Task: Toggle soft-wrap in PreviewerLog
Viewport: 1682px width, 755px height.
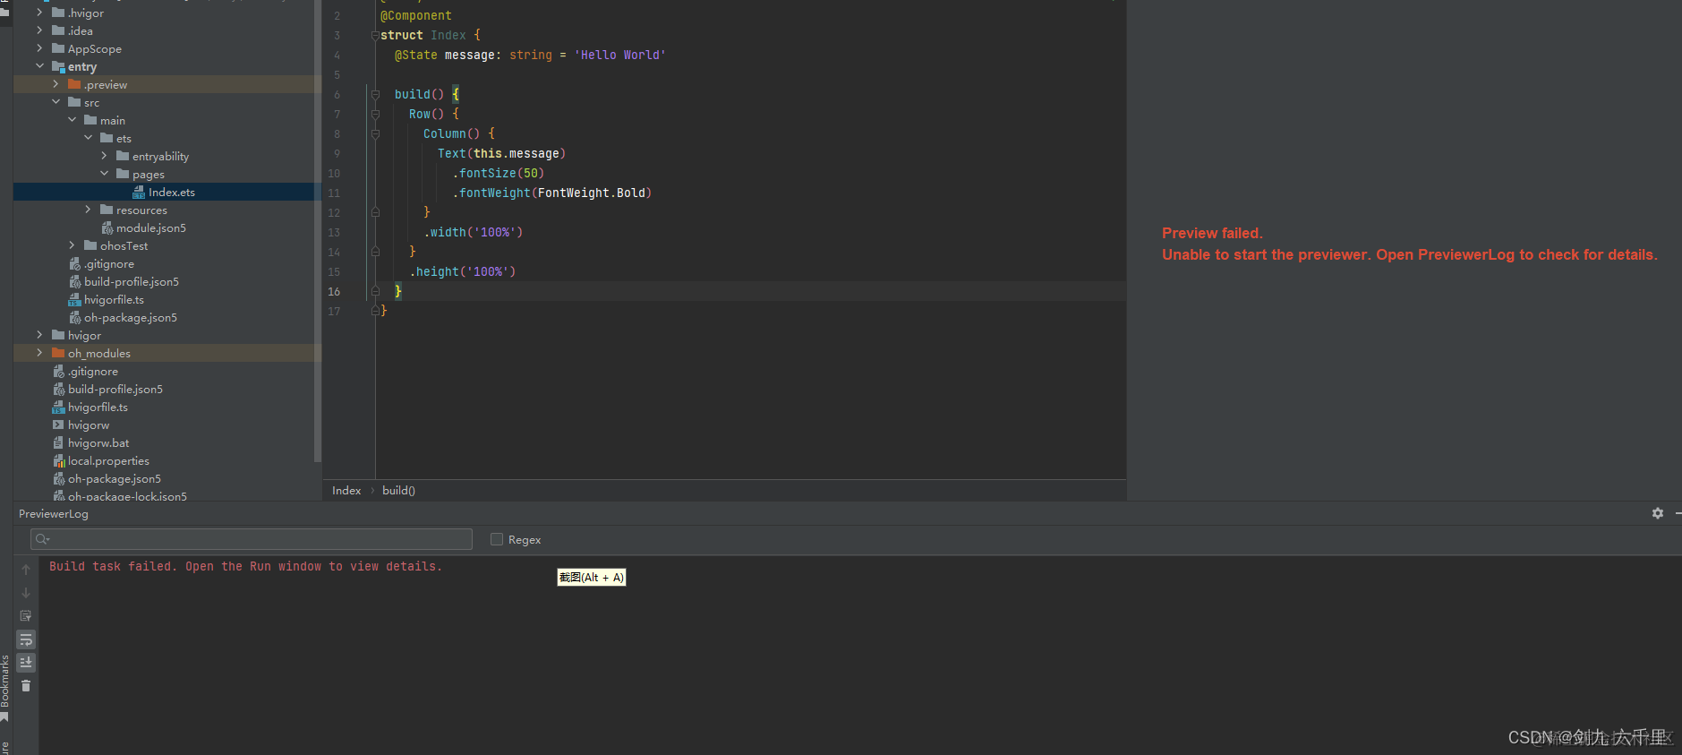Action: tap(26, 639)
